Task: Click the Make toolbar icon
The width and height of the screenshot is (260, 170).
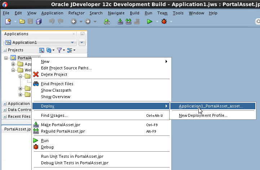Action: click(120, 22)
